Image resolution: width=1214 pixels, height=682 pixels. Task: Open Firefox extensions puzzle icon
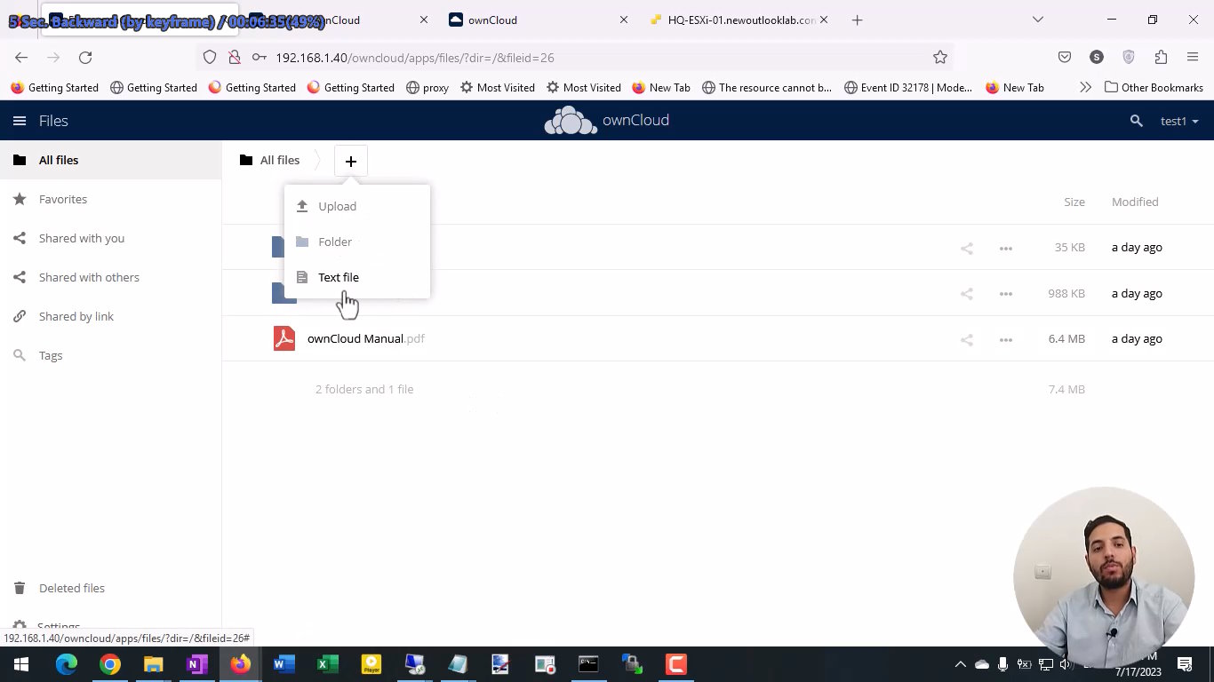click(1161, 57)
